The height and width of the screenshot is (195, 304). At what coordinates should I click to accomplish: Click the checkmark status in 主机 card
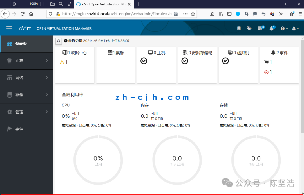pyautogui.click(x=144, y=61)
